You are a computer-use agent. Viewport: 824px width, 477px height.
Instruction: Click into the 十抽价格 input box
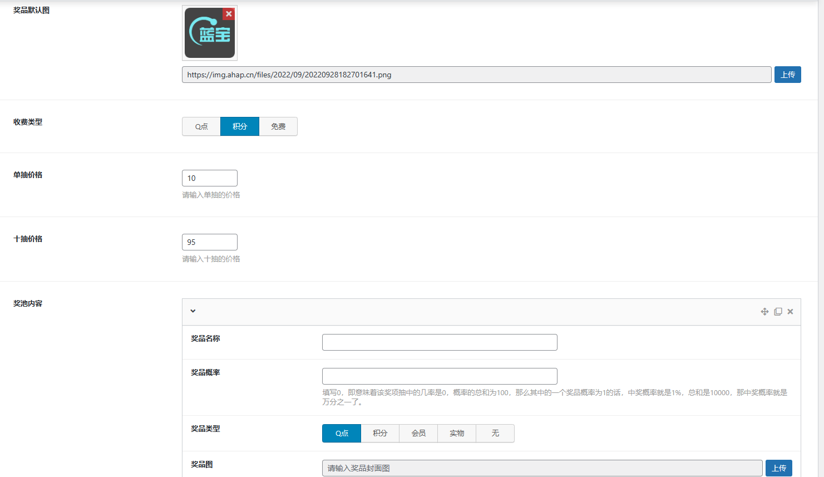(x=210, y=242)
